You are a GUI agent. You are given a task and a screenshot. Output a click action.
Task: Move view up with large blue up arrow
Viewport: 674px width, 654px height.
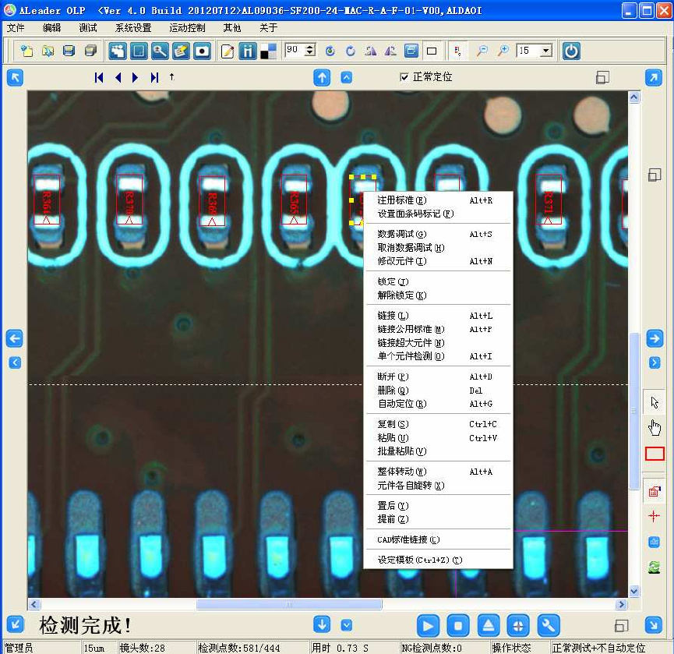tap(322, 78)
